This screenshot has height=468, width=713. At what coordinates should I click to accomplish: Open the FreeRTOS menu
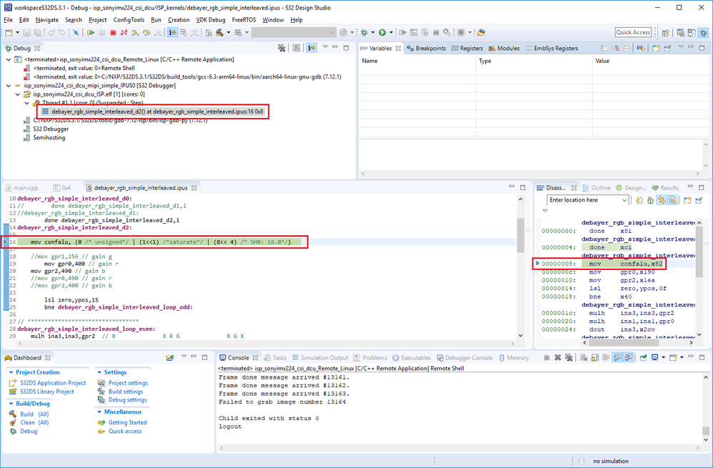point(244,20)
